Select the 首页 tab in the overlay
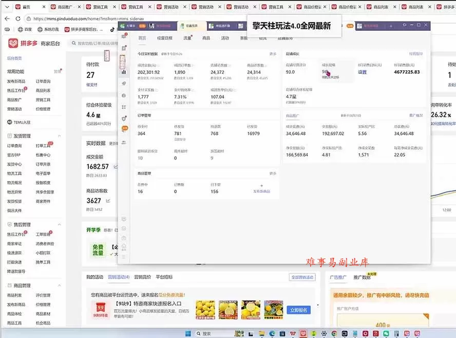Viewport: 456px width, 338px height. pos(142,38)
